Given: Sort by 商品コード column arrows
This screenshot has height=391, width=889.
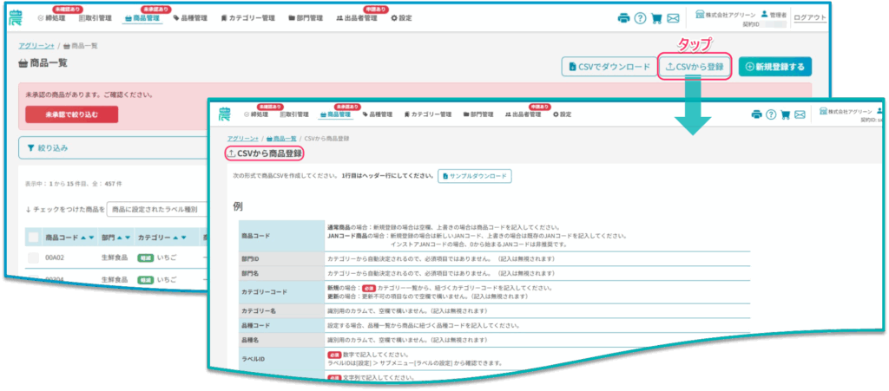Looking at the screenshot, I should pyautogui.click(x=87, y=237).
